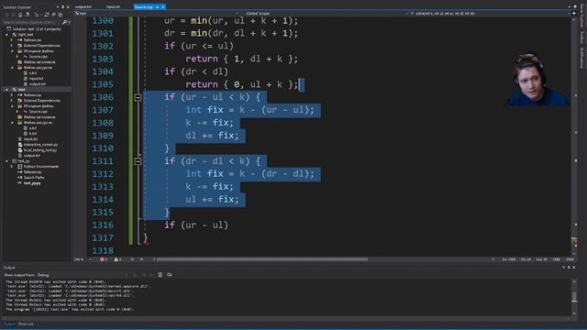Select test_py.py file in tree

(x=32, y=183)
